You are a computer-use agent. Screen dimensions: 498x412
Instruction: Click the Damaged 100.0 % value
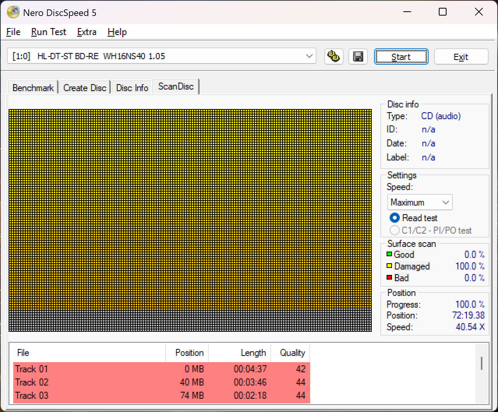click(x=470, y=266)
